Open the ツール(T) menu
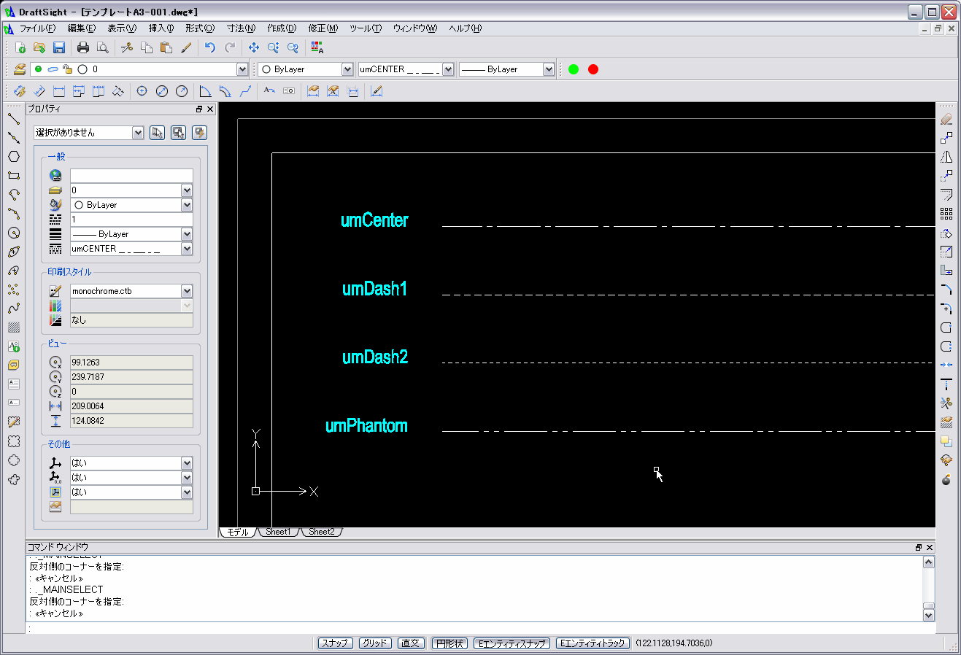Image resolution: width=961 pixels, height=655 pixels. (x=366, y=28)
